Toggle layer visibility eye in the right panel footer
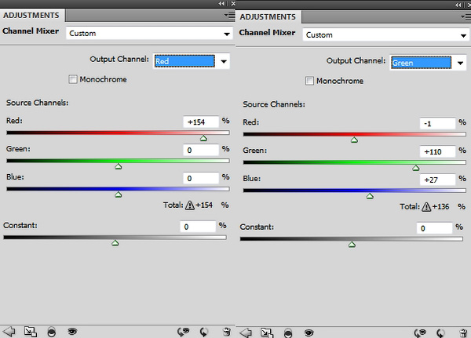The width and height of the screenshot is (471, 338). point(309,333)
